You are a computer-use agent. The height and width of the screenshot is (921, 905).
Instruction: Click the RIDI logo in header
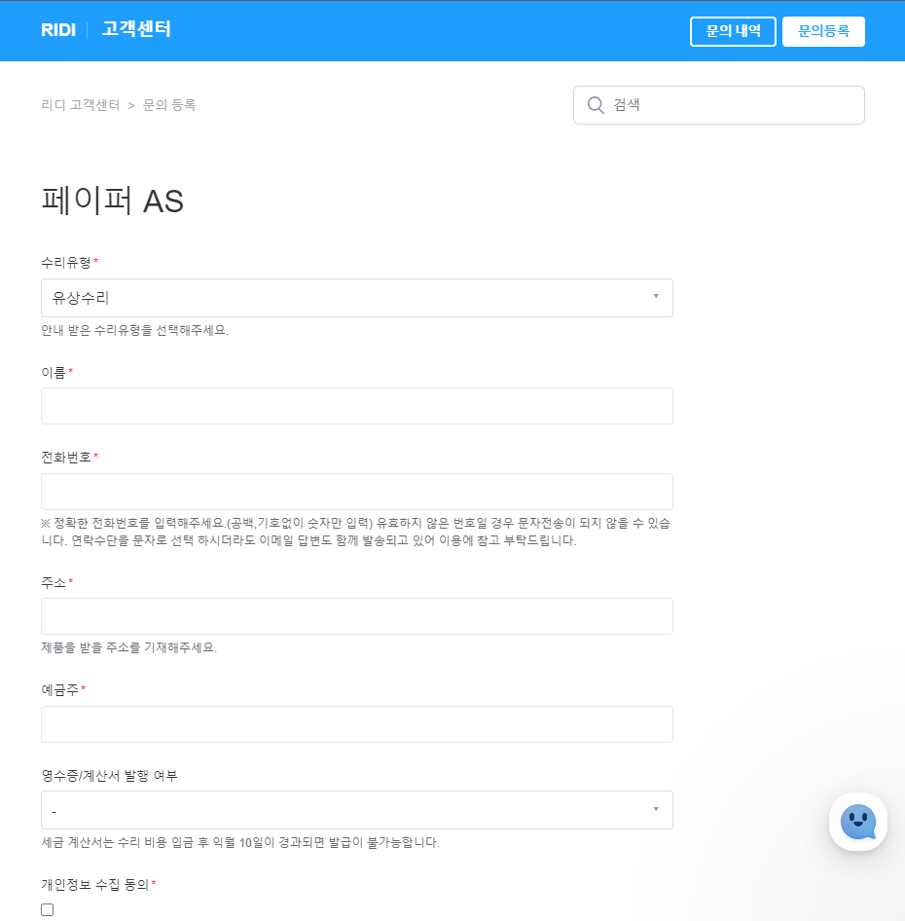tap(58, 30)
